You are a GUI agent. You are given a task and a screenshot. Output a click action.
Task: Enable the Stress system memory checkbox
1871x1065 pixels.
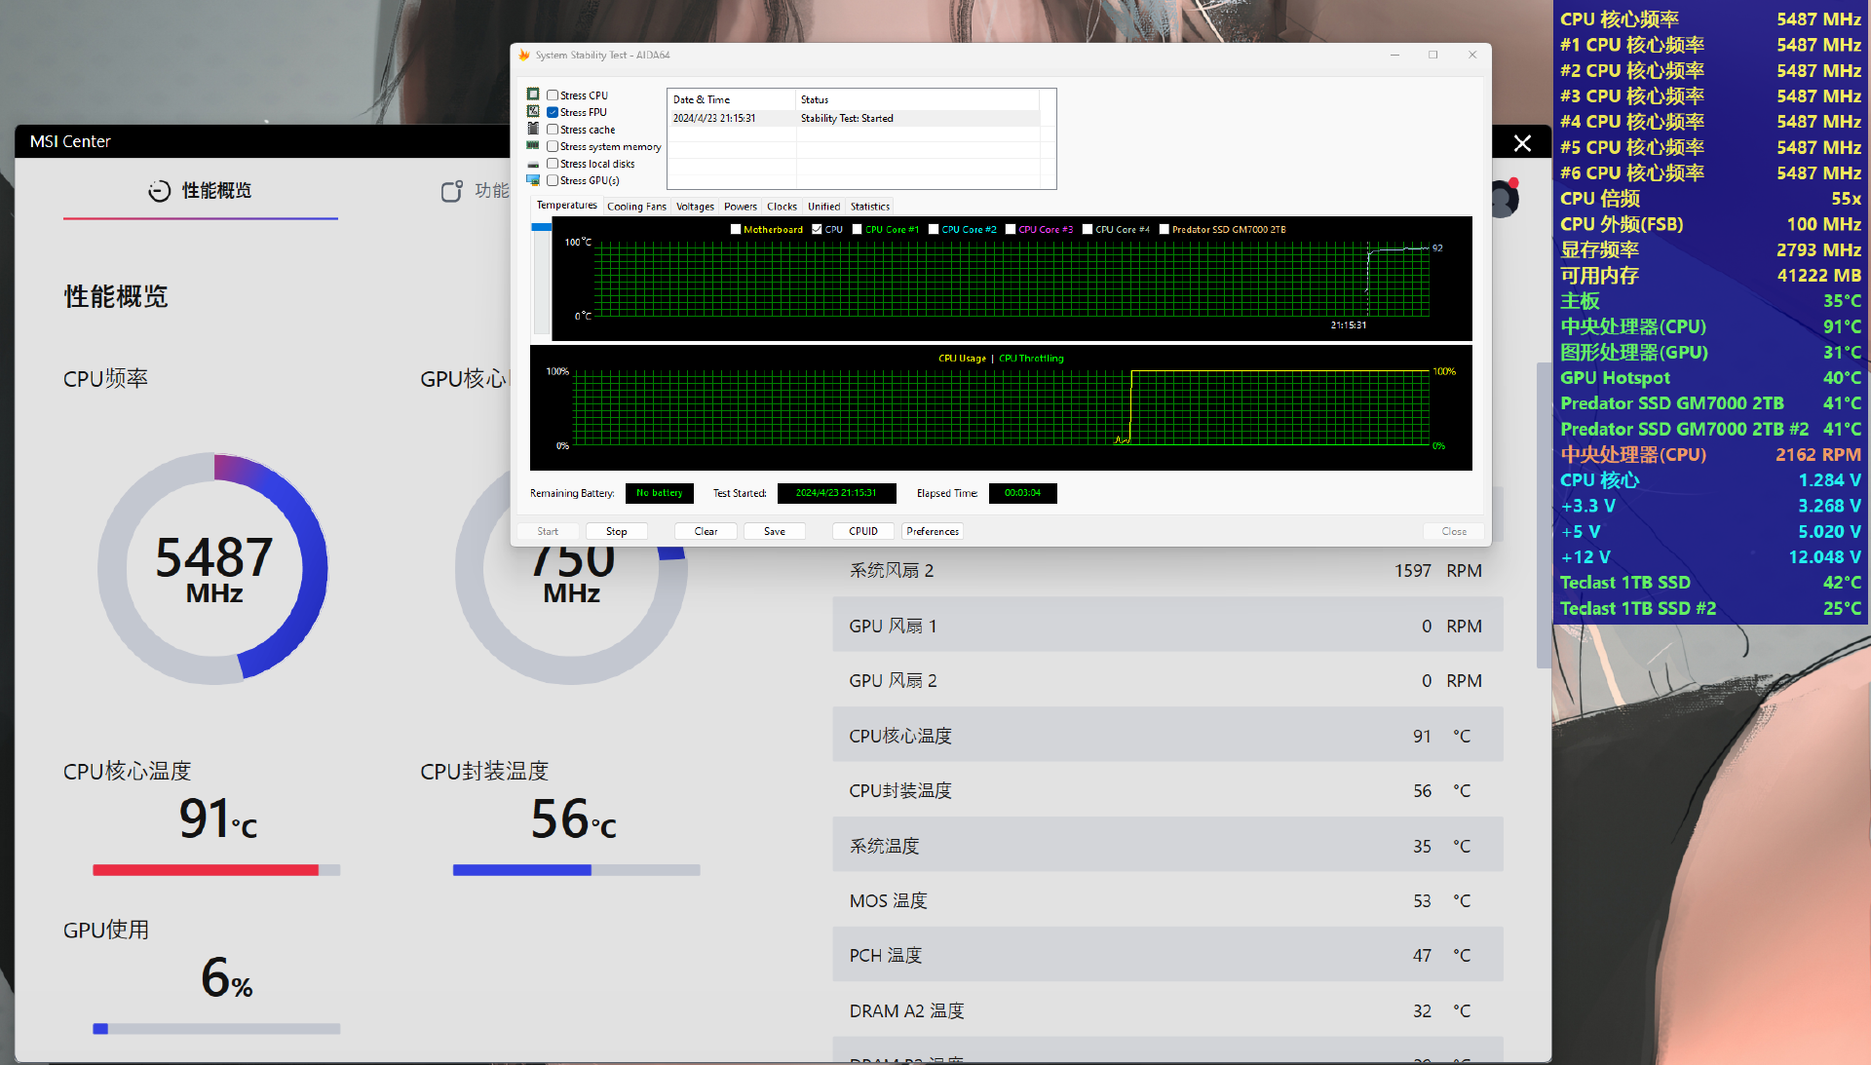pyautogui.click(x=553, y=146)
